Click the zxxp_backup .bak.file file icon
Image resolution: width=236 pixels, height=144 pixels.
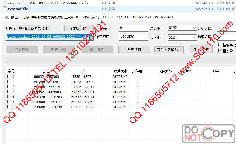4,3
